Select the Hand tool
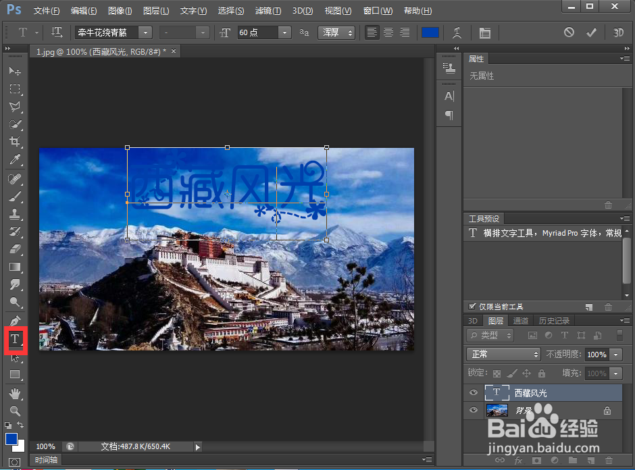635x470 pixels. [x=15, y=394]
